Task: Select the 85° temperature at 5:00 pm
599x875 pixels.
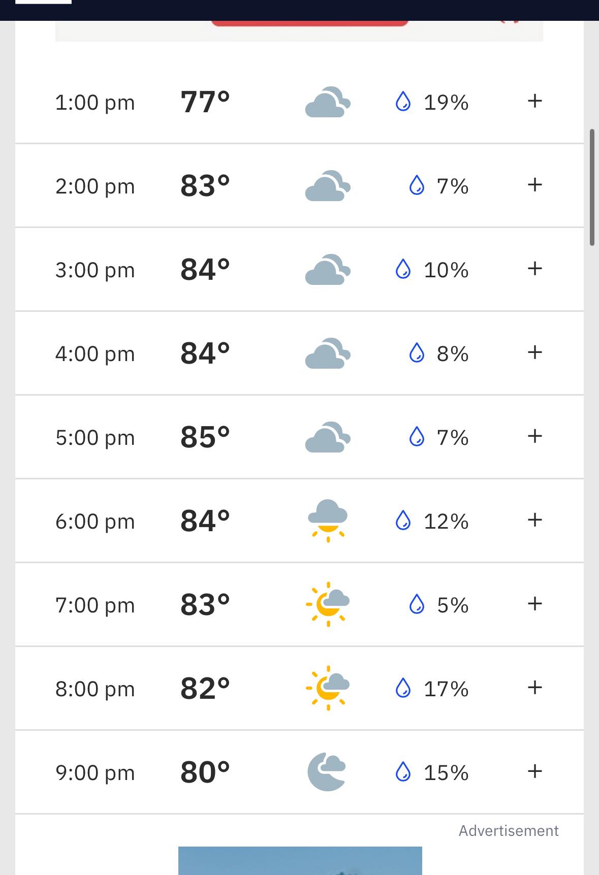Action: click(205, 437)
